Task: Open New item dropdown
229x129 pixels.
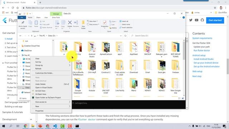Action: pyautogui.click(x=92, y=21)
